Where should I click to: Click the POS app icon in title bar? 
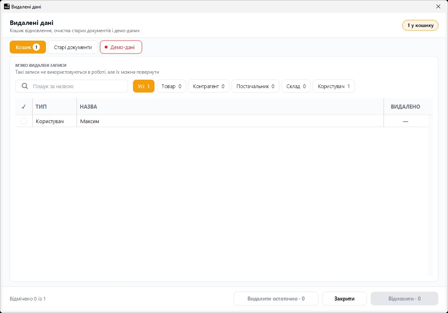coord(6,6)
